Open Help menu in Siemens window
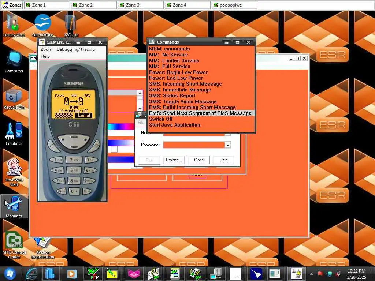 (45, 56)
